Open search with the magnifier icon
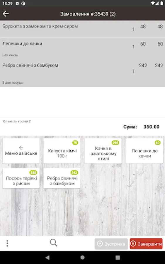The image size is (165, 264). (54, 243)
